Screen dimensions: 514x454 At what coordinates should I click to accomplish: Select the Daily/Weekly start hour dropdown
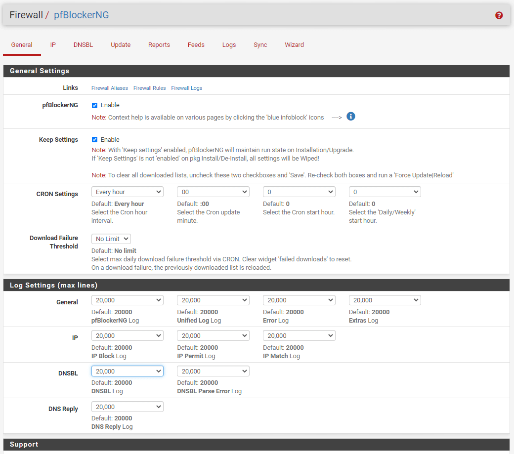point(385,192)
